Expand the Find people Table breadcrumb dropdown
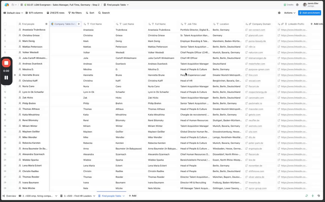The width and height of the screenshot is (325, 202). click(128, 5)
